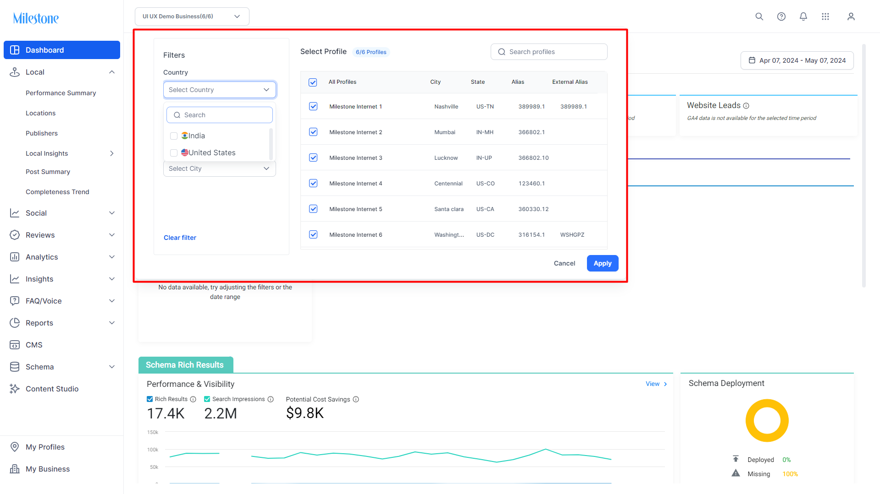
Task: Click the Schema database icon
Action: click(x=15, y=367)
